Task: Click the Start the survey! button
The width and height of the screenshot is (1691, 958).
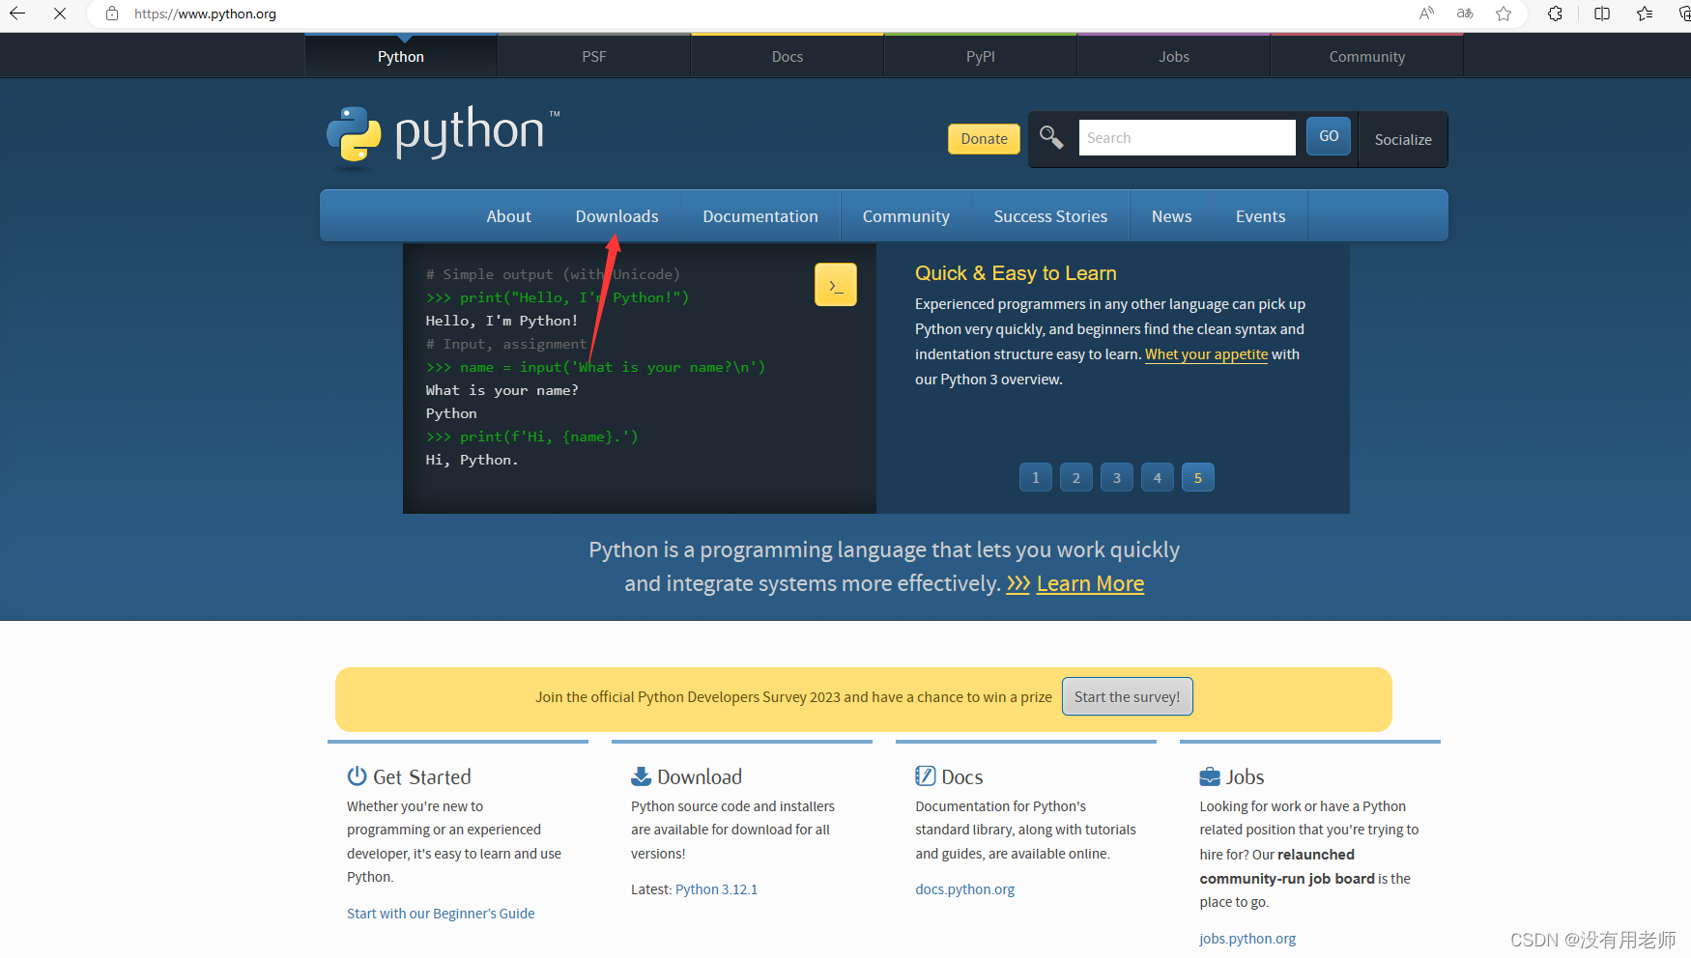Action: (x=1127, y=695)
